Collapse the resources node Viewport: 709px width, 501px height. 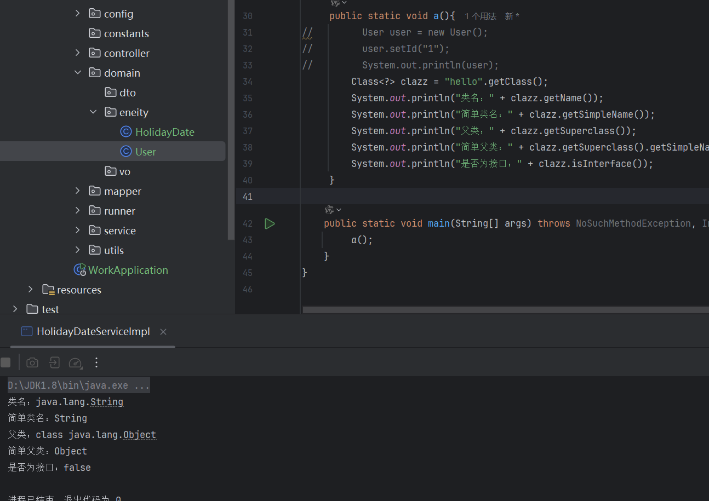(x=30, y=289)
